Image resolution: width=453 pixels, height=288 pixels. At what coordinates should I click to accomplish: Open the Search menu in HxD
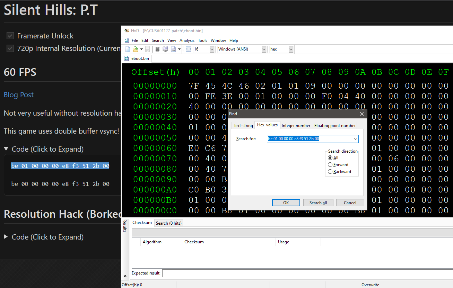coord(158,40)
